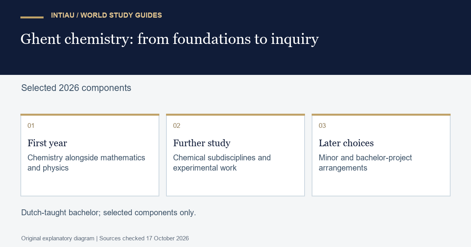This screenshot has height=247, width=471.
Task: Select the gold accent bar beside the header
Action: pyautogui.click(x=32, y=17)
